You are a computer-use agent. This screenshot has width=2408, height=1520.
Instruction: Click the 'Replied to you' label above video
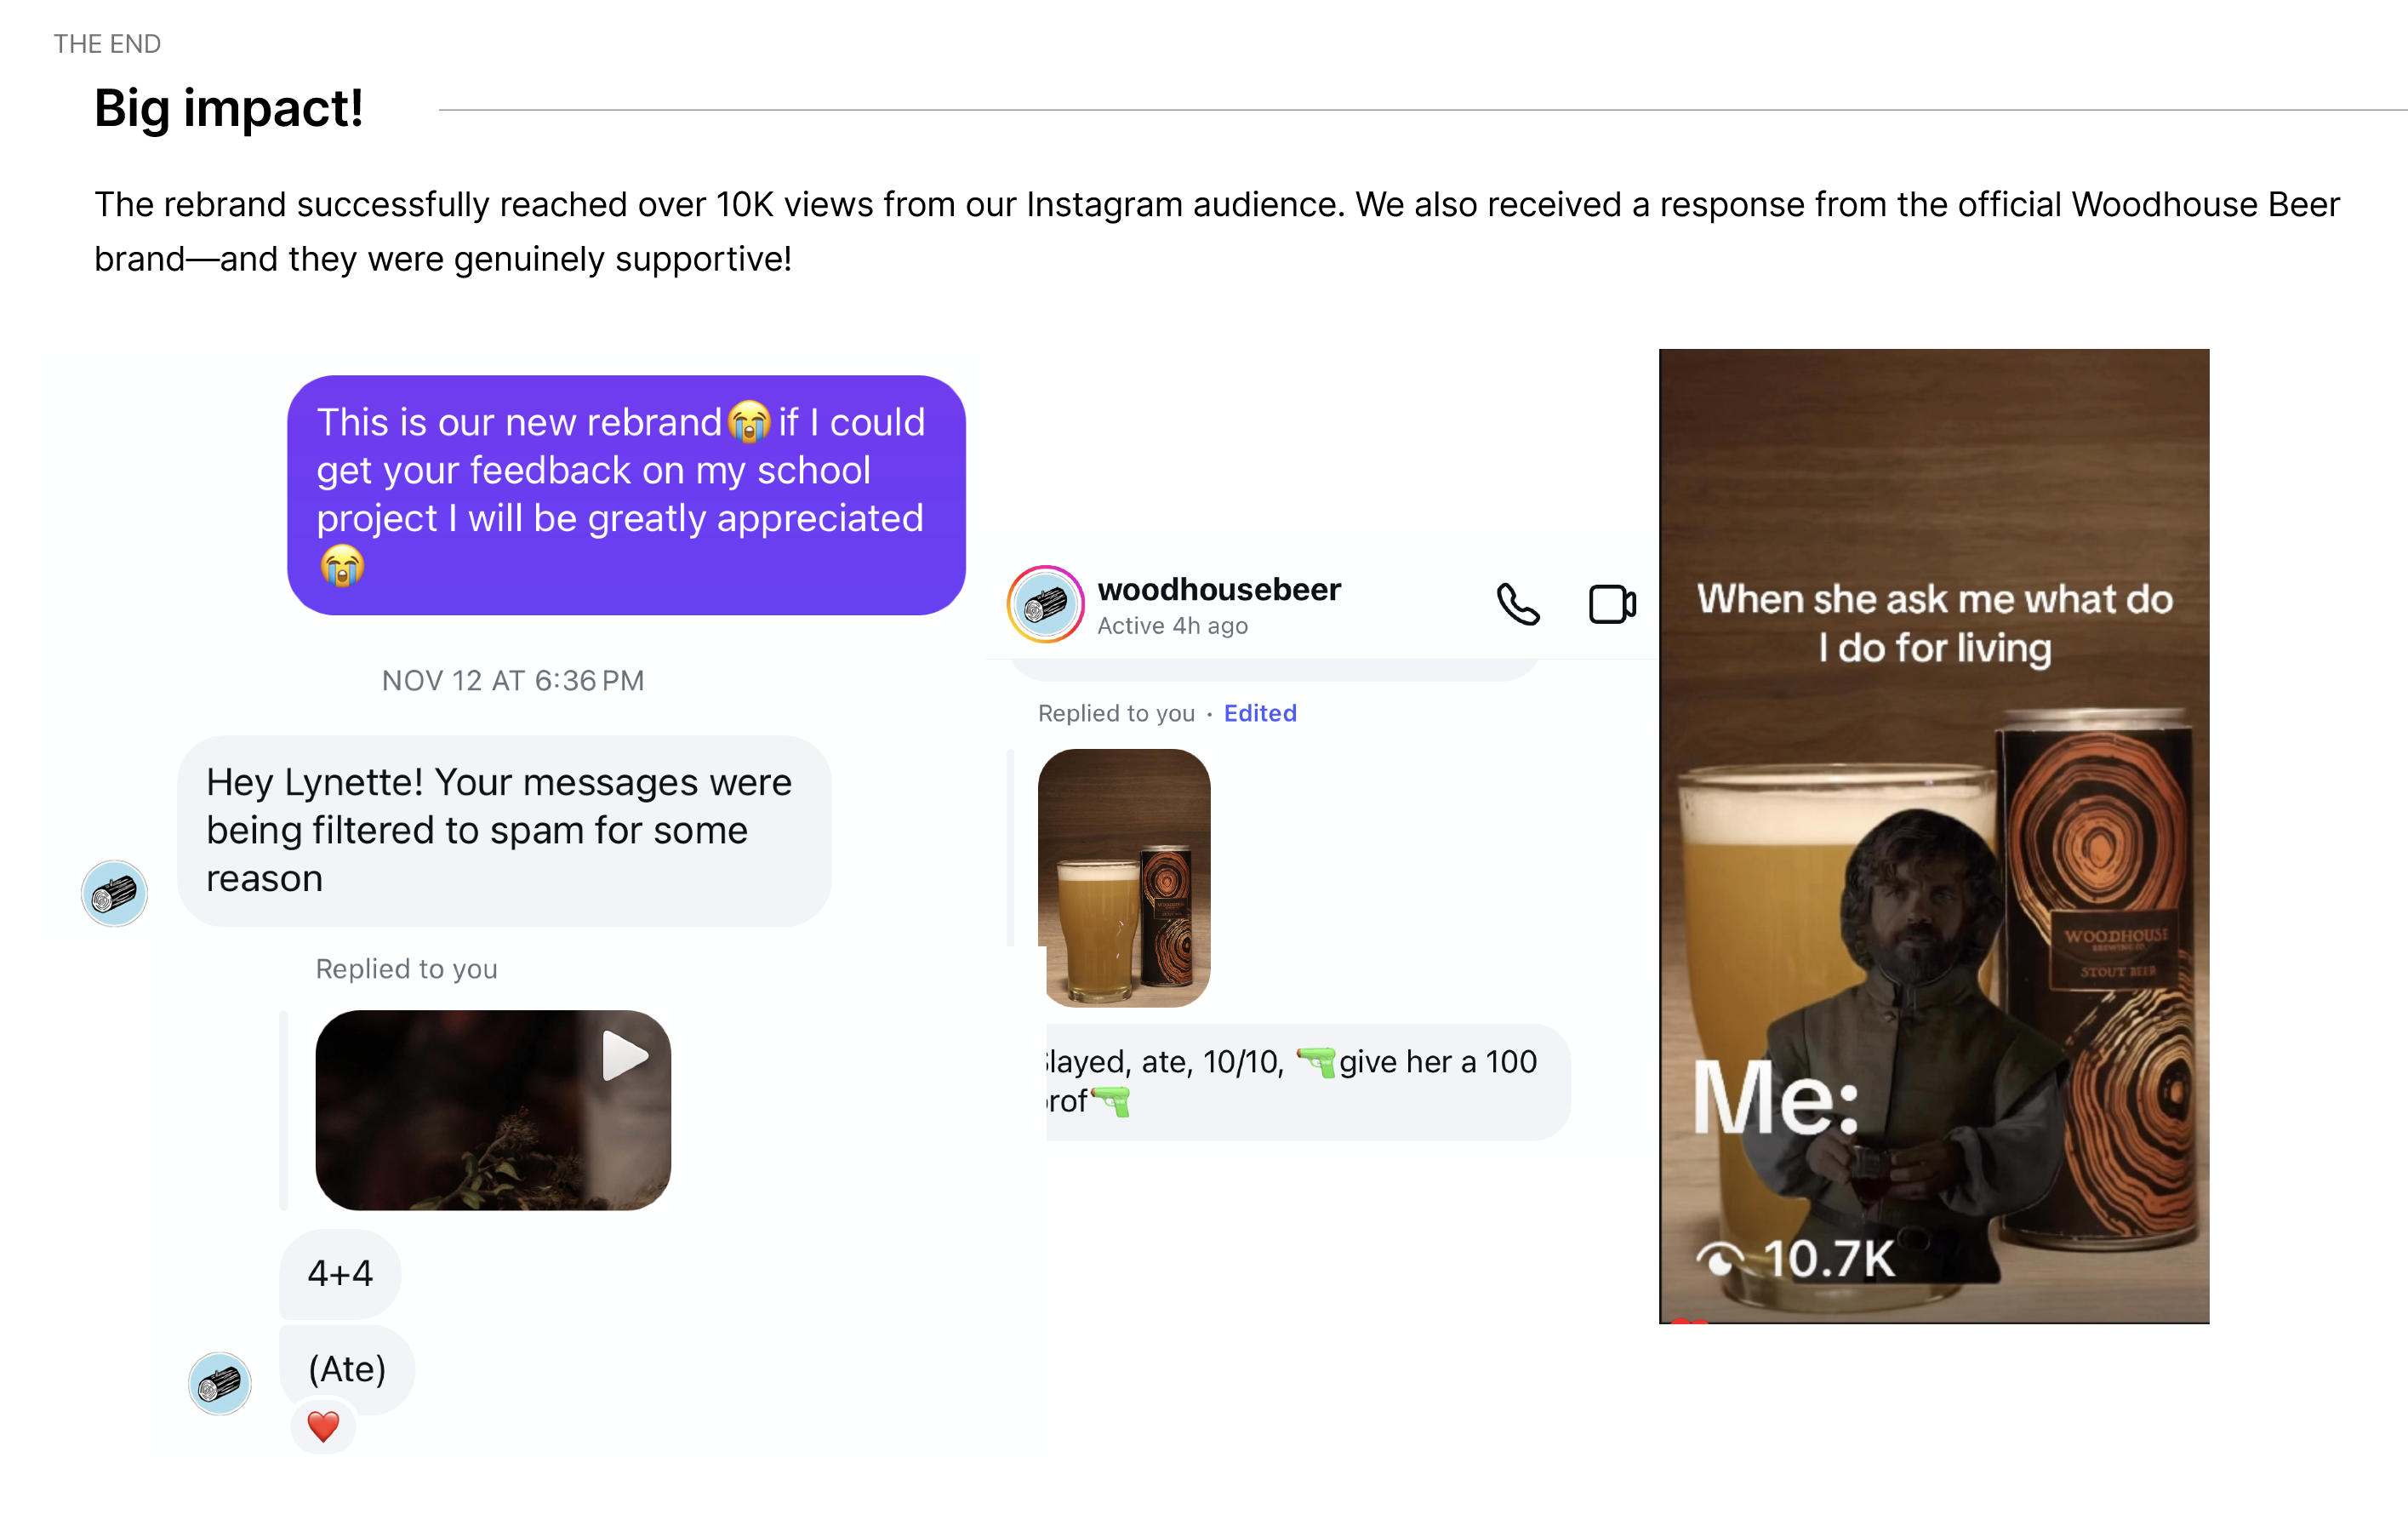click(407, 969)
